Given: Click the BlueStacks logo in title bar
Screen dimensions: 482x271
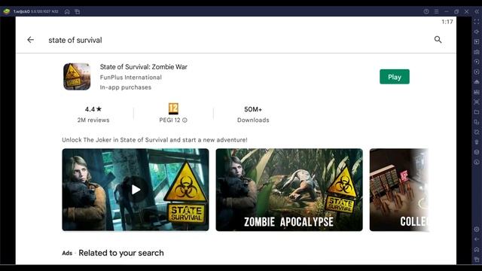Looking at the screenshot, I should pyautogui.click(x=7, y=11).
